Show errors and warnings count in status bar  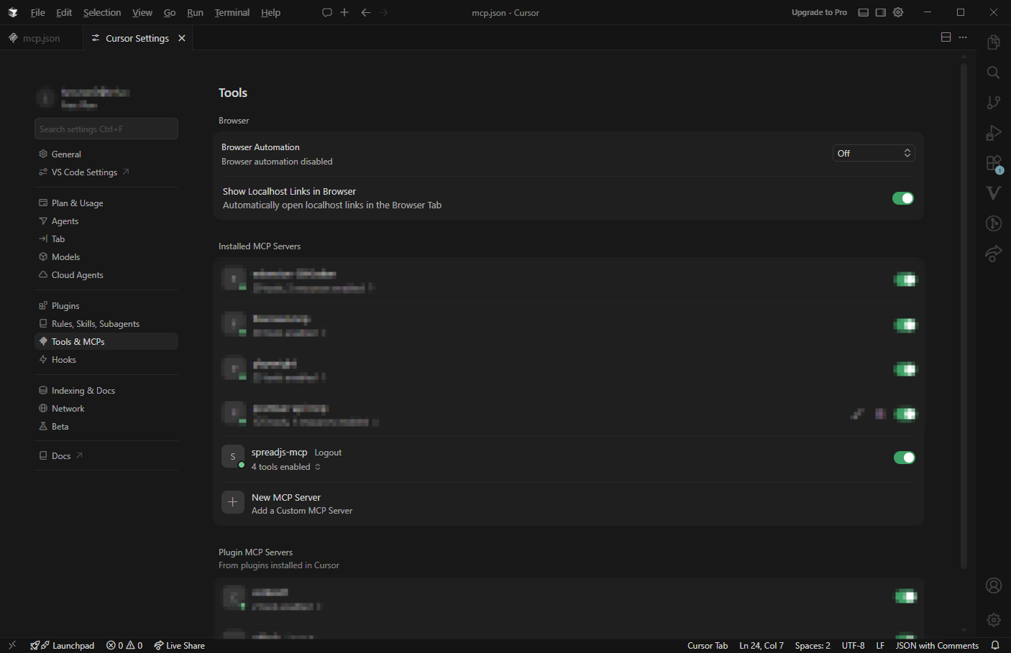pos(124,646)
